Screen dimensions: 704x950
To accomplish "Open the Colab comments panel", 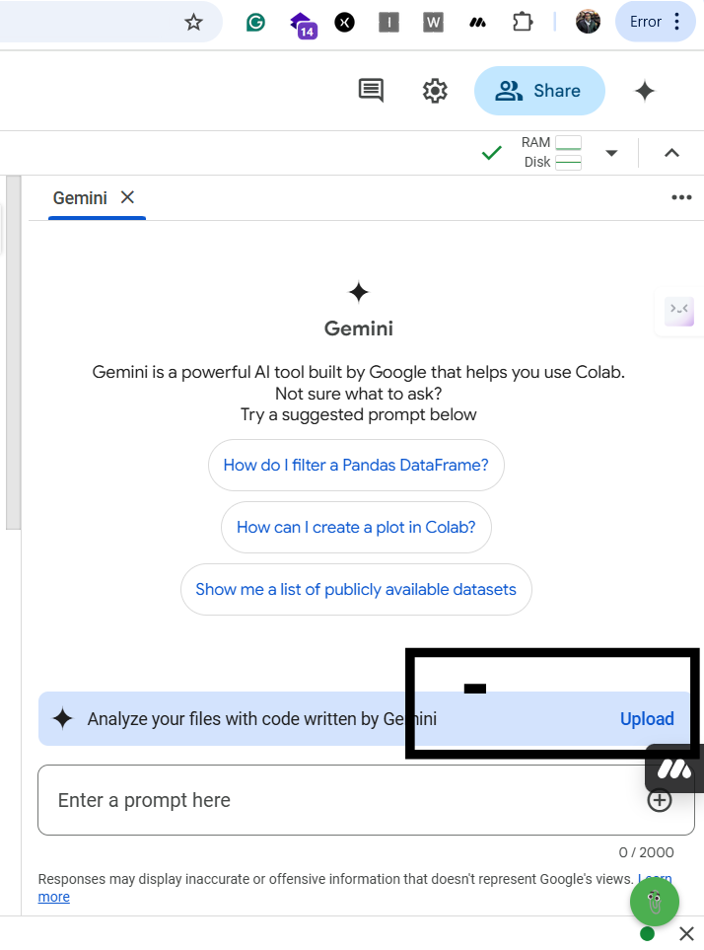I will coord(371,91).
